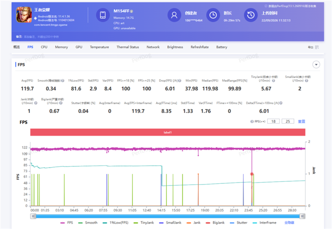Click creator ID 186****6464
The height and width of the screenshot is (229, 332).
194,21
